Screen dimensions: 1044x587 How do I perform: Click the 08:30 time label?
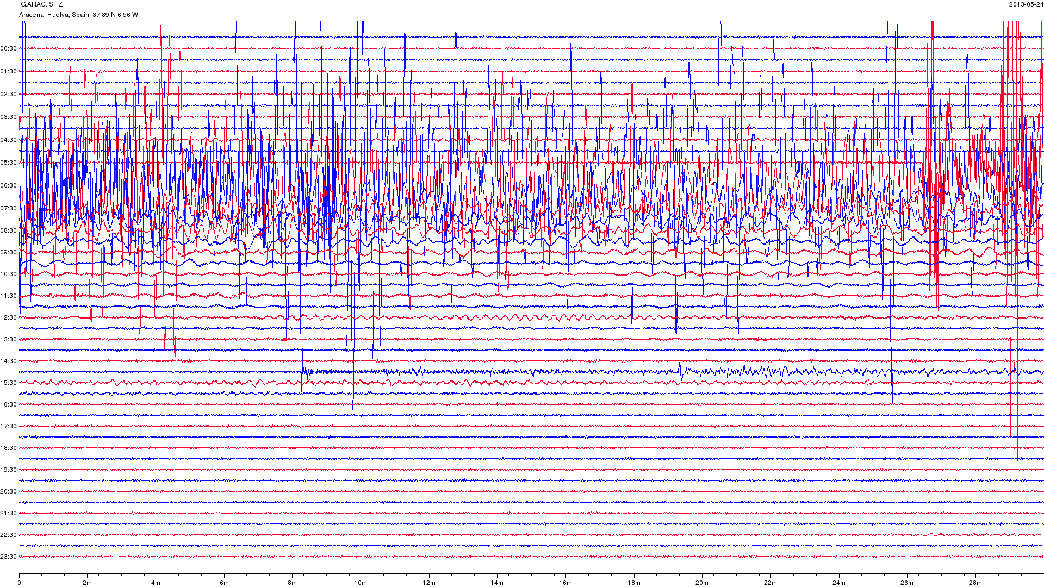[x=9, y=230]
